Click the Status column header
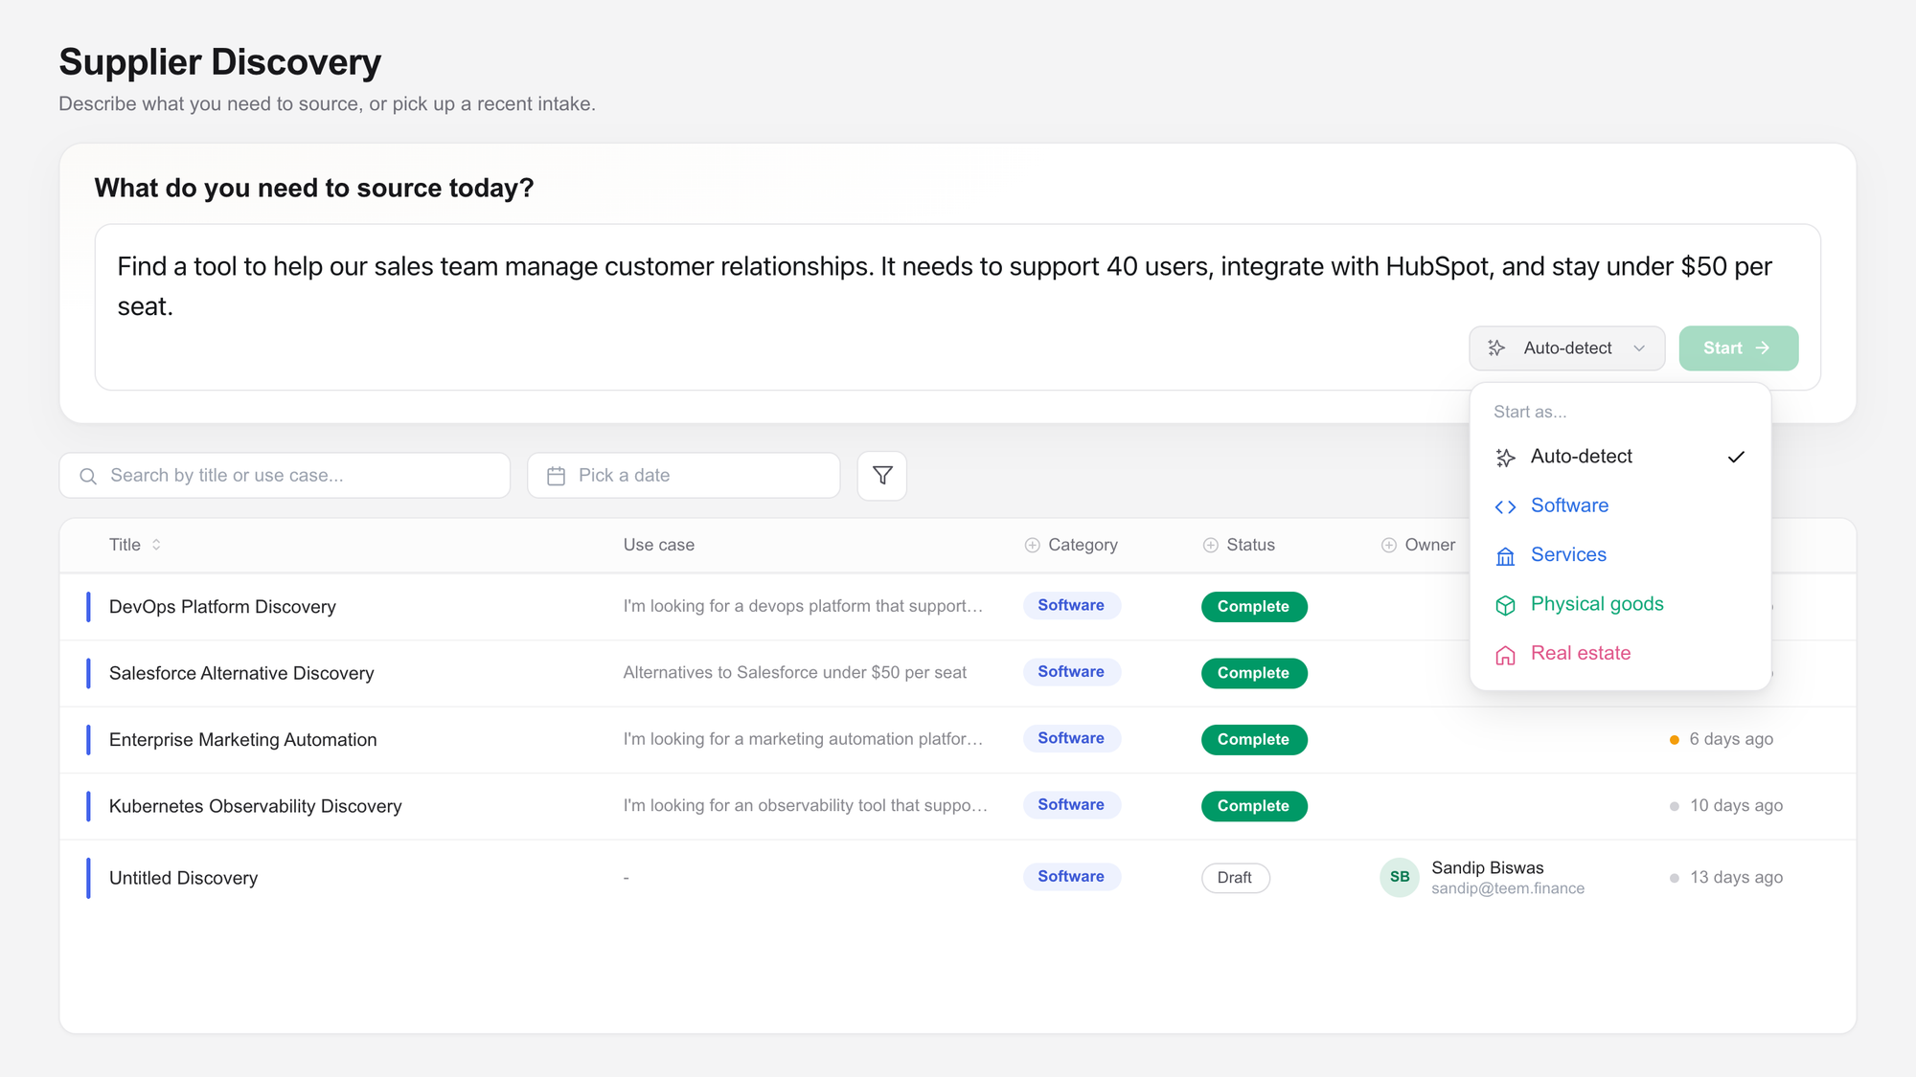 pyautogui.click(x=1239, y=545)
